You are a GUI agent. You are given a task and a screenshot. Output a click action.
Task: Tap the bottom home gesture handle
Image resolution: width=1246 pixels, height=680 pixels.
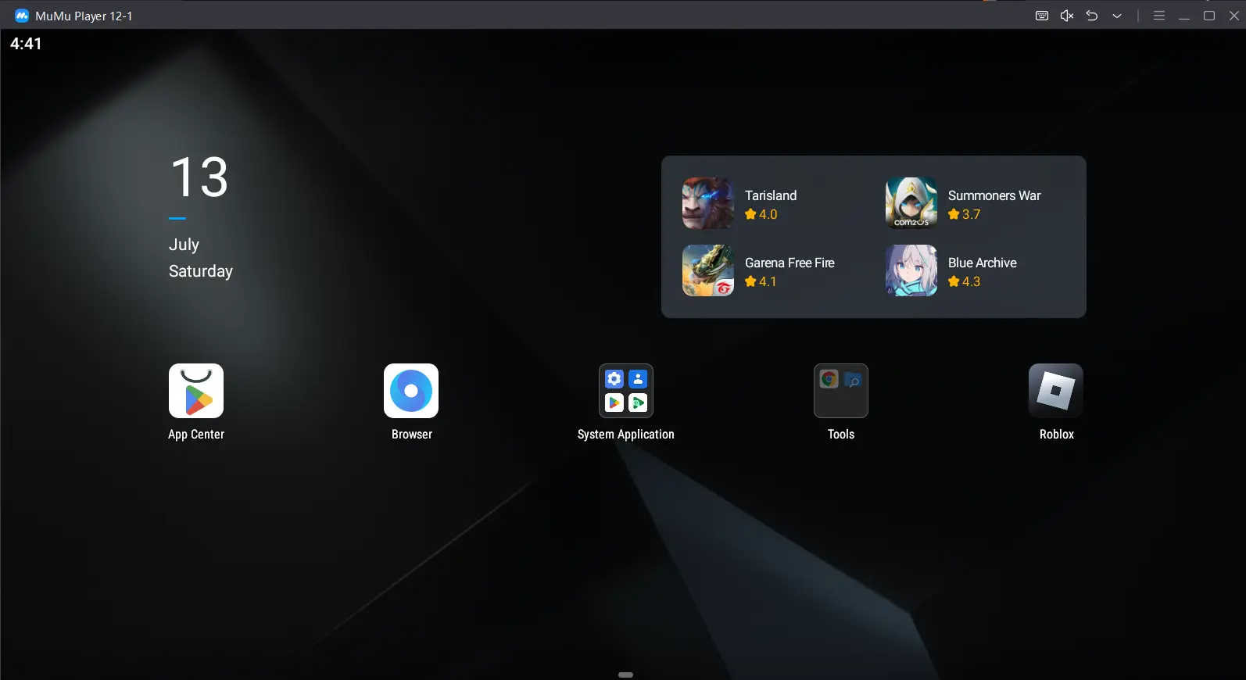[x=625, y=675]
